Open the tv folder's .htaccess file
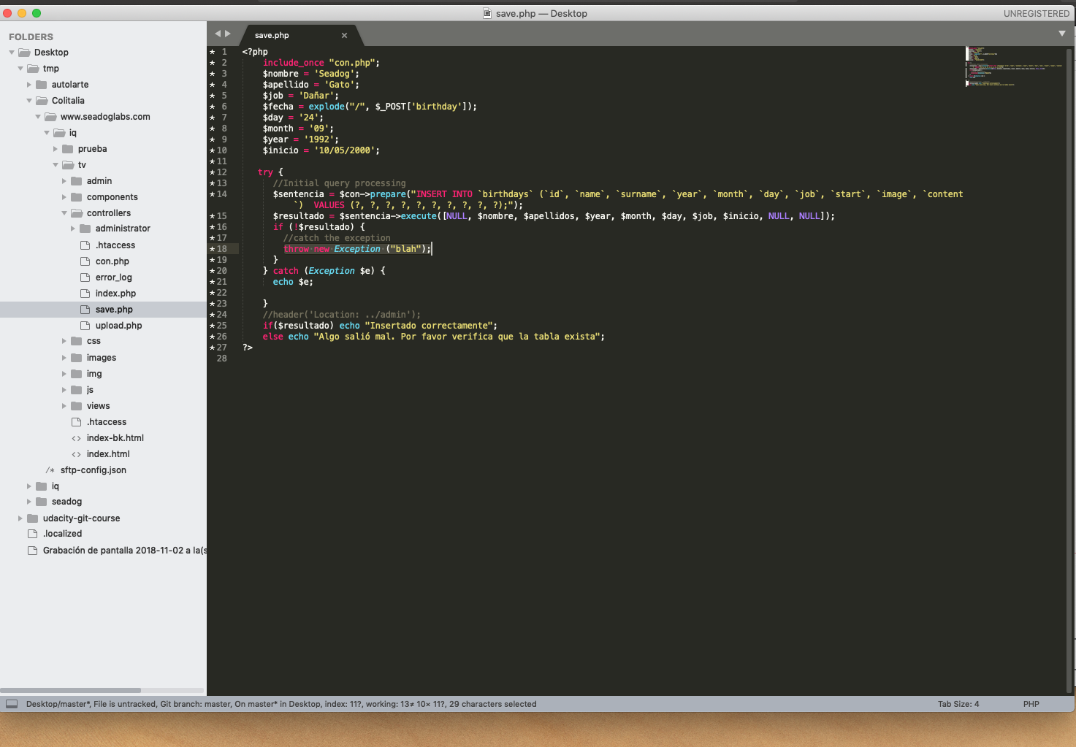 [x=107, y=422]
